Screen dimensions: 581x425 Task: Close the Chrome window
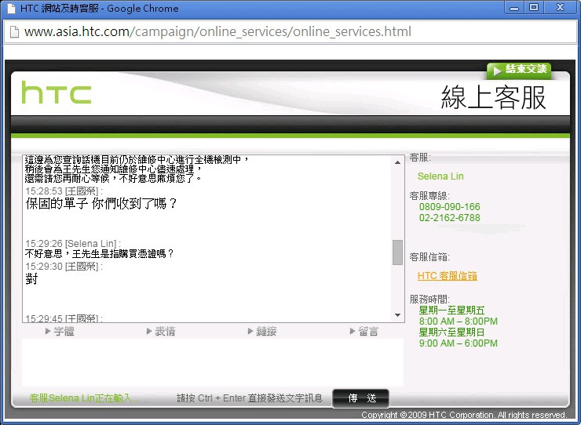coord(561,7)
